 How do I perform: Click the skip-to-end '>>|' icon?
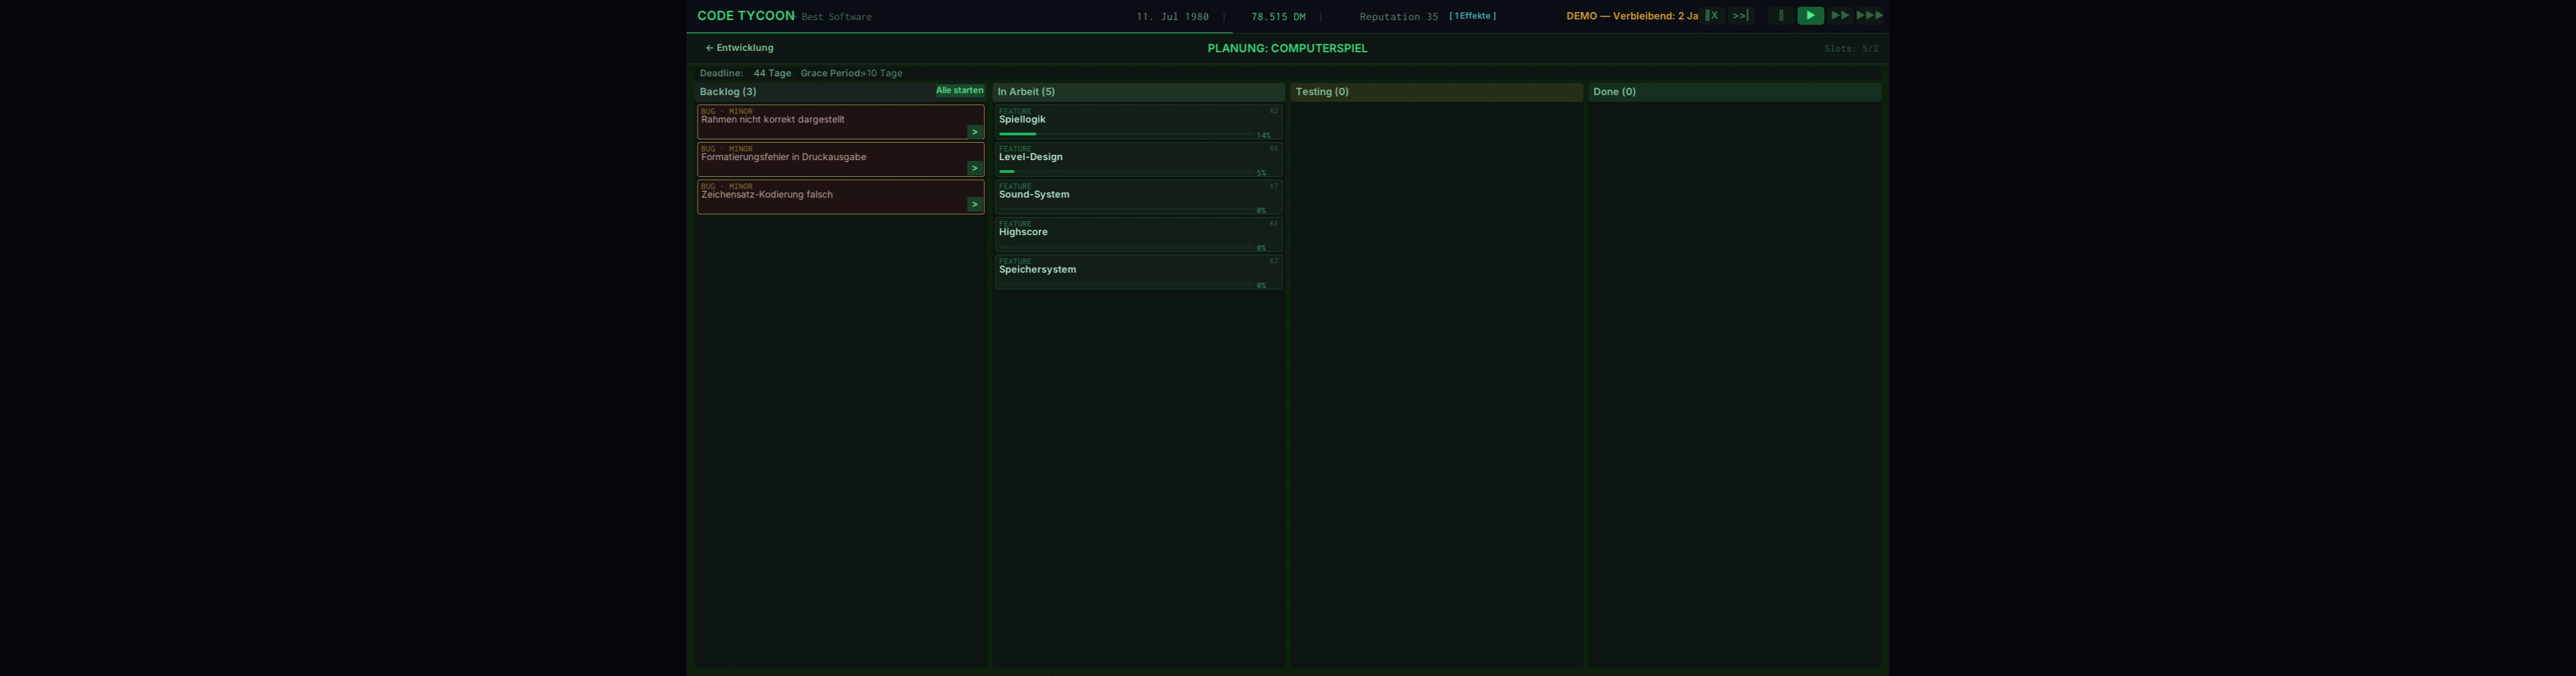[x=1740, y=16]
